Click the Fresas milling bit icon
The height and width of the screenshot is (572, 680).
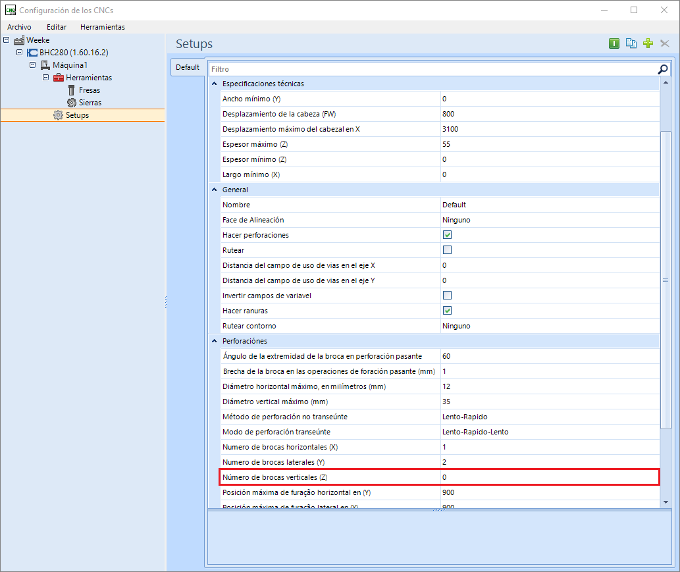(x=72, y=90)
